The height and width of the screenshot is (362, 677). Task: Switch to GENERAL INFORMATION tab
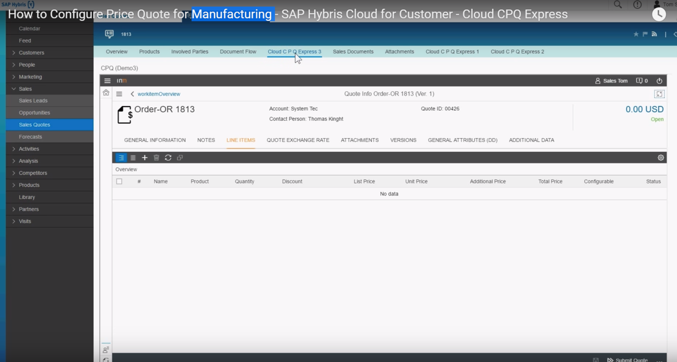click(x=155, y=140)
